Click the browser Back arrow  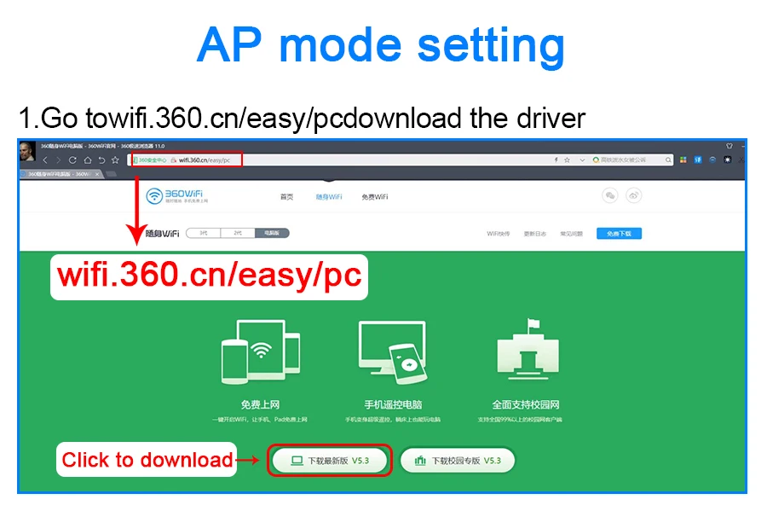tap(45, 160)
